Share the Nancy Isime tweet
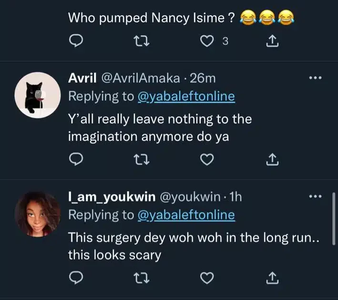Screen dimensions: 338x300 (271, 42)
